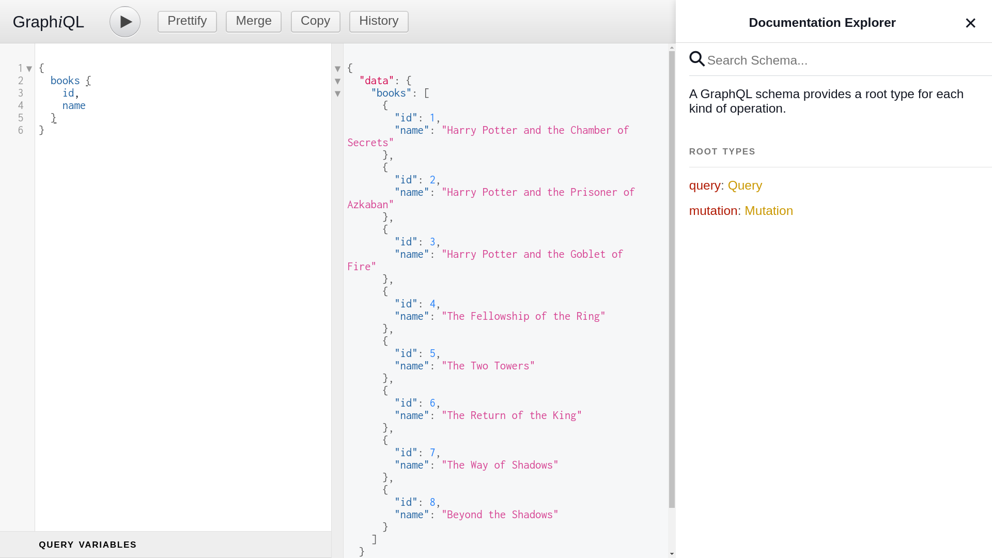This screenshot has width=992, height=558.
Task: Click the Copy button
Action: click(x=315, y=21)
